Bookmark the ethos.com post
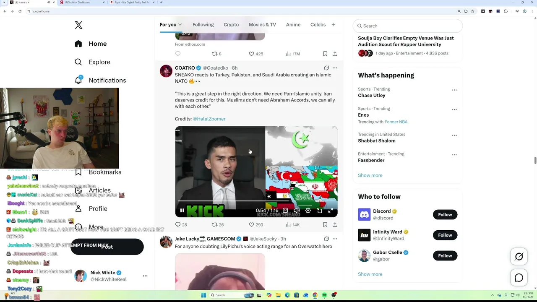 [x=325, y=54]
